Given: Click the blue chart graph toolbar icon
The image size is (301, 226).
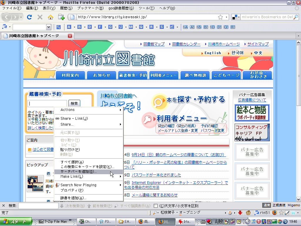Looking at the screenshot, I should (172, 27).
